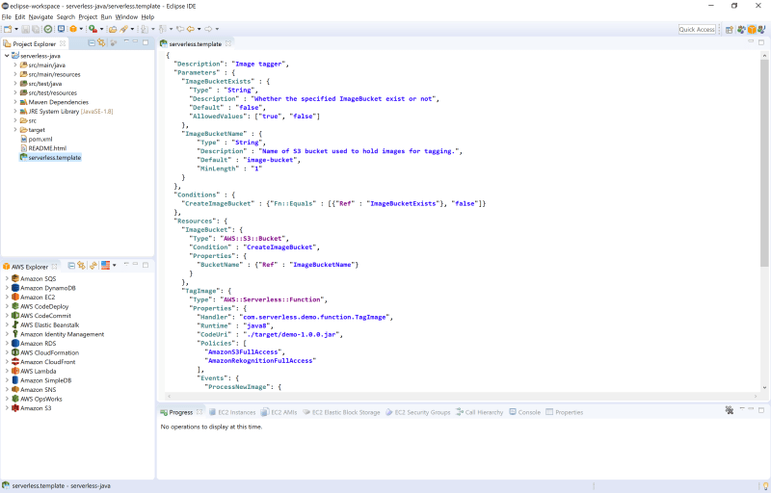Click the Refresh icon in AWS Explorer
Image resolution: width=771 pixels, height=493 pixels.
point(93,266)
